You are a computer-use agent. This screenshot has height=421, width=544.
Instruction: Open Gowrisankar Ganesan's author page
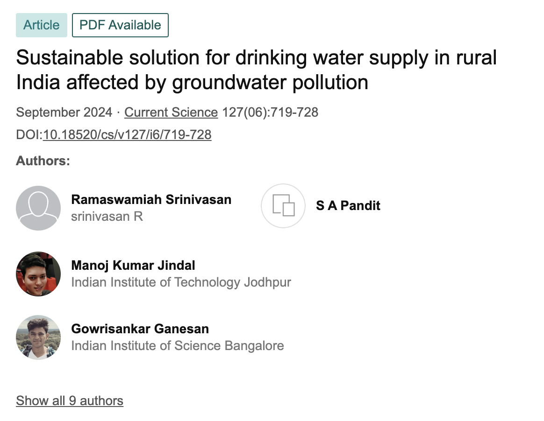click(x=140, y=329)
